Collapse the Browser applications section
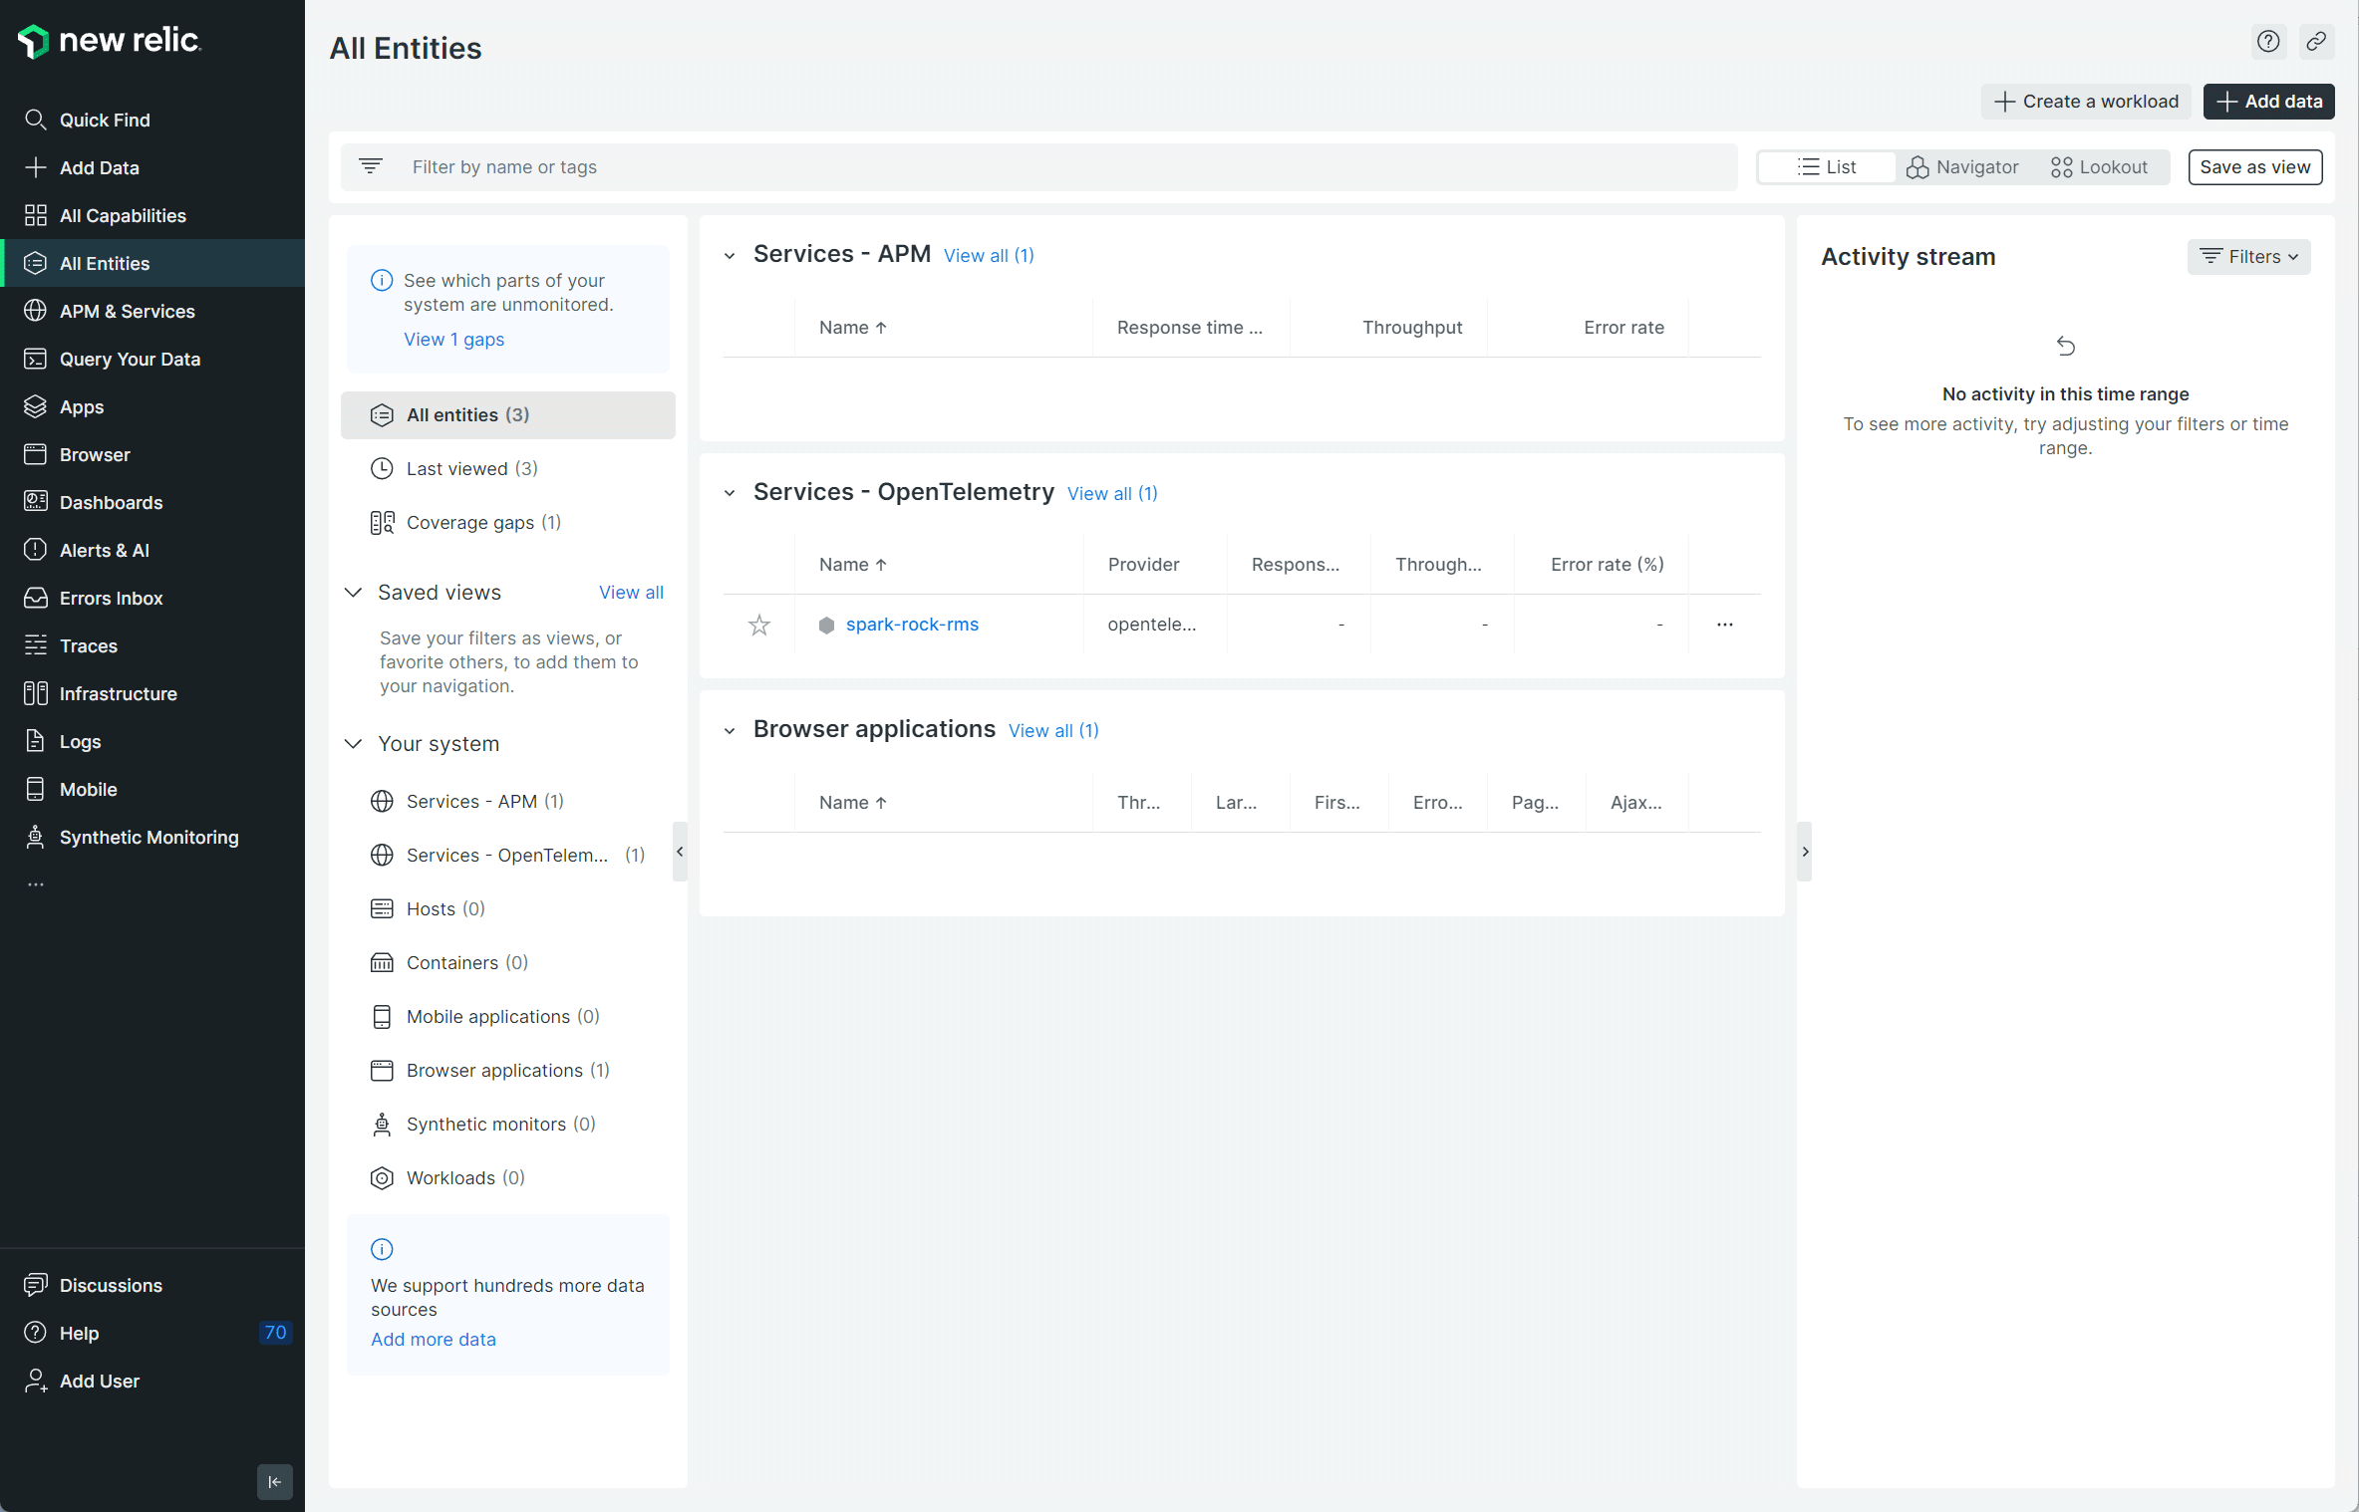The height and width of the screenshot is (1512, 2359). point(730,731)
